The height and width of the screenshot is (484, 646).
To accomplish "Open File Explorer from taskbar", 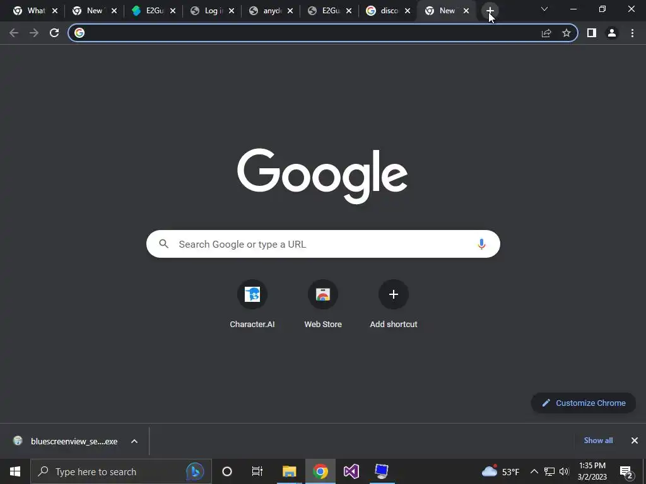I will pyautogui.click(x=289, y=471).
